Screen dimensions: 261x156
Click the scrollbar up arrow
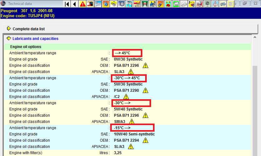click(x=255, y=37)
